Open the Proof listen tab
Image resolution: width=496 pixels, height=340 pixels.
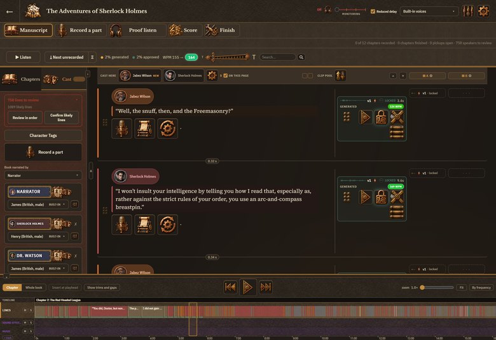(137, 30)
